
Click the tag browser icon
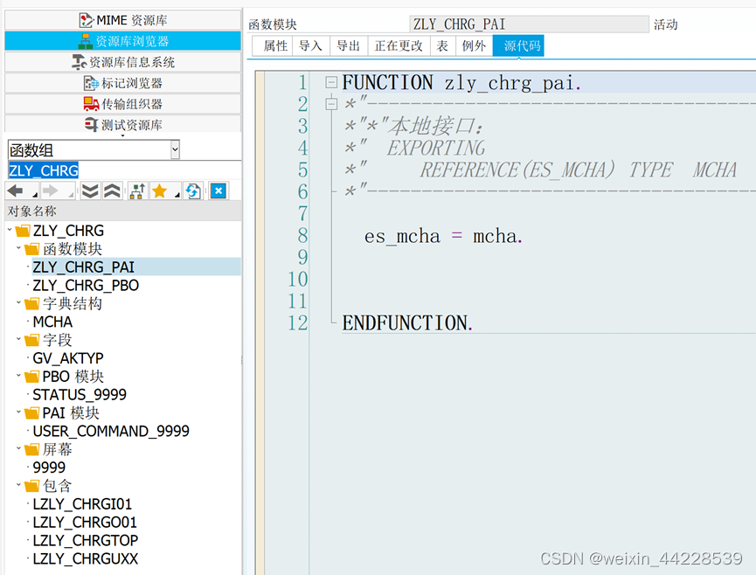pyautogui.click(x=91, y=83)
